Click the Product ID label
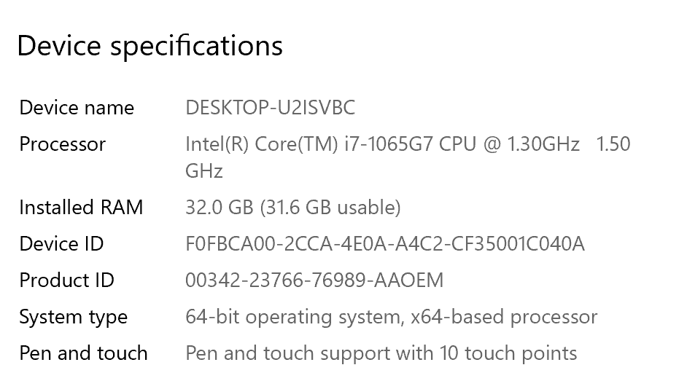 click(66, 280)
